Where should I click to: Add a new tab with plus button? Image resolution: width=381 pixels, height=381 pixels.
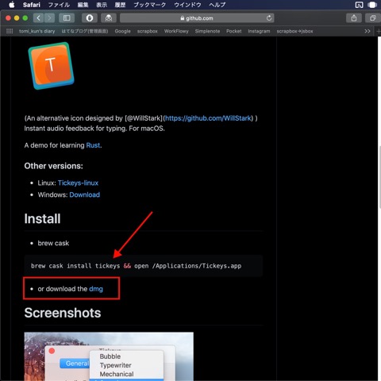click(x=379, y=31)
